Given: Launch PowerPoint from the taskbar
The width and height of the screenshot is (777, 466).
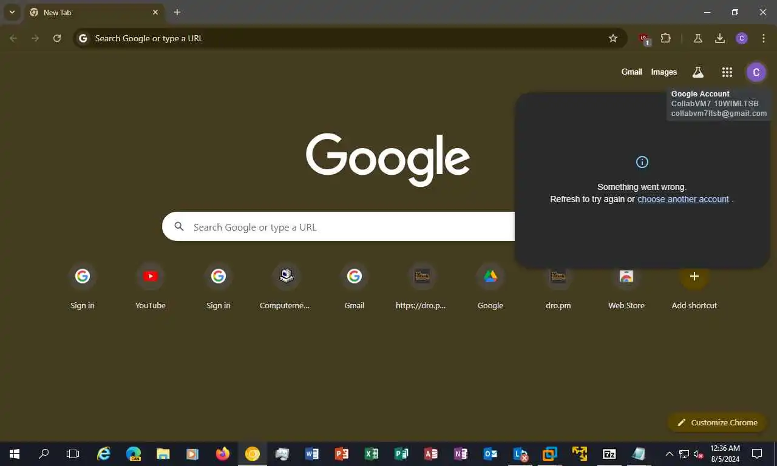Looking at the screenshot, I should point(341,453).
